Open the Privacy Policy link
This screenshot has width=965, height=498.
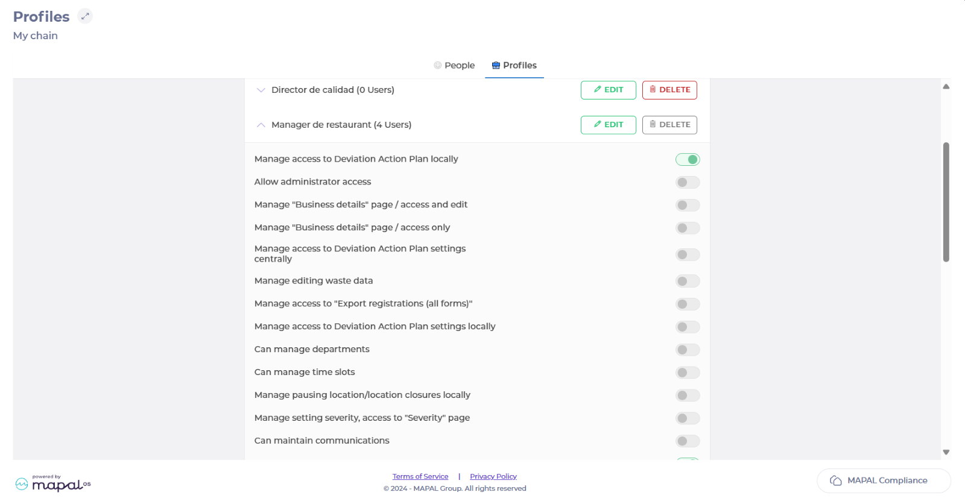tap(493, 476)
